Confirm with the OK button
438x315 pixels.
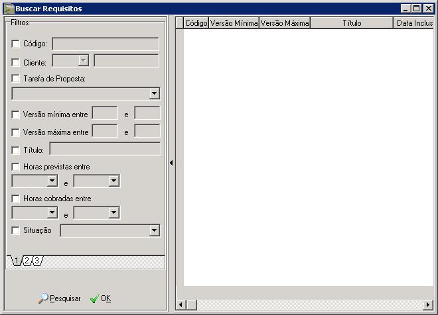(101, 298)
